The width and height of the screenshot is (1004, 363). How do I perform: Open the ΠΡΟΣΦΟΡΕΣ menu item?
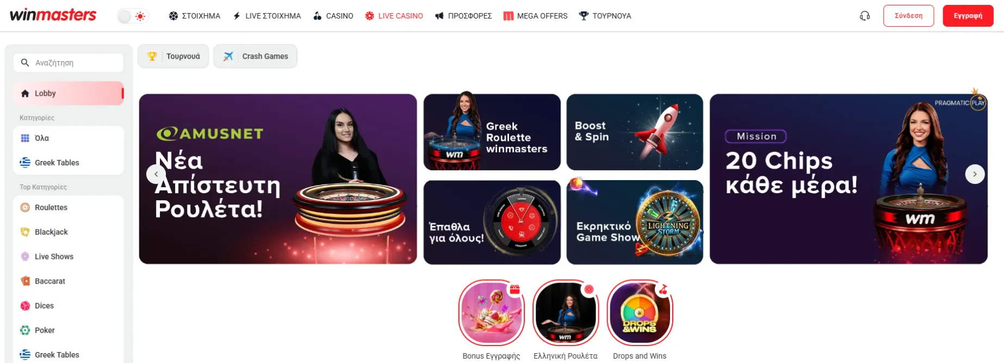[463, 16]
